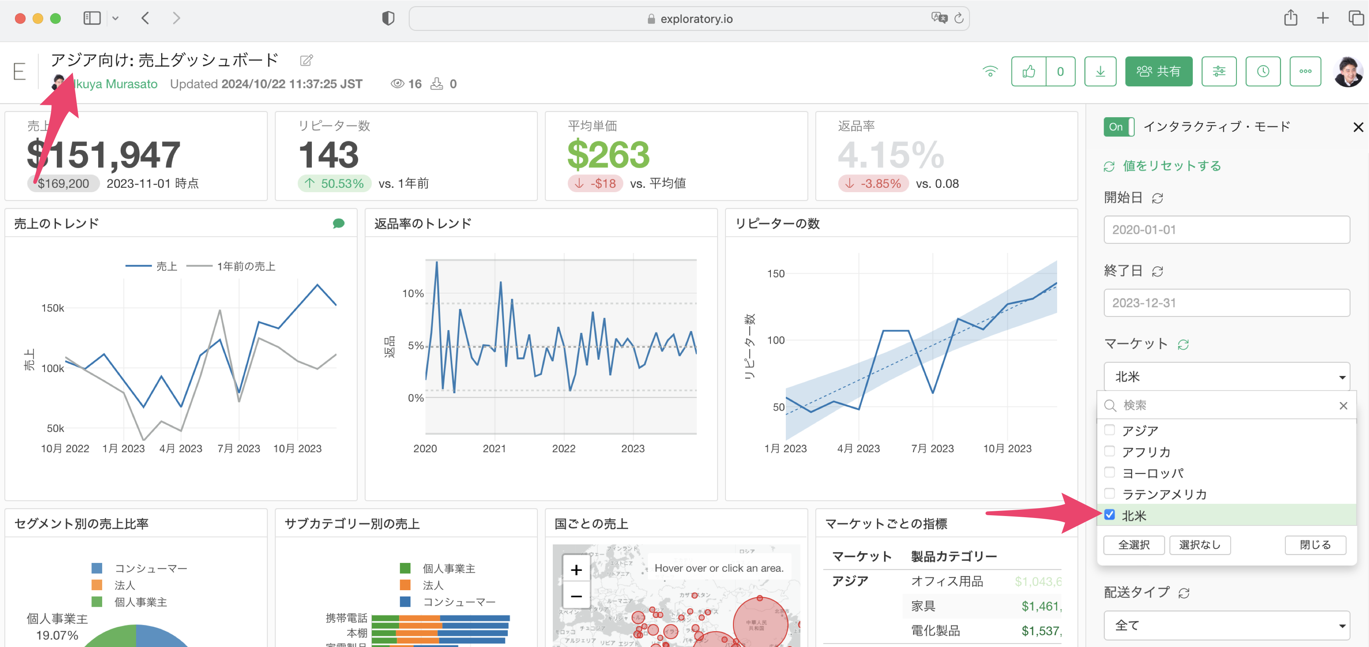Show Safari tab overview icon
Viewport: 1369px width, 647px height.
tap(1356, 18)
